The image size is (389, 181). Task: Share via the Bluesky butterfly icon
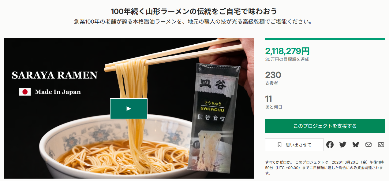(356, 145)
